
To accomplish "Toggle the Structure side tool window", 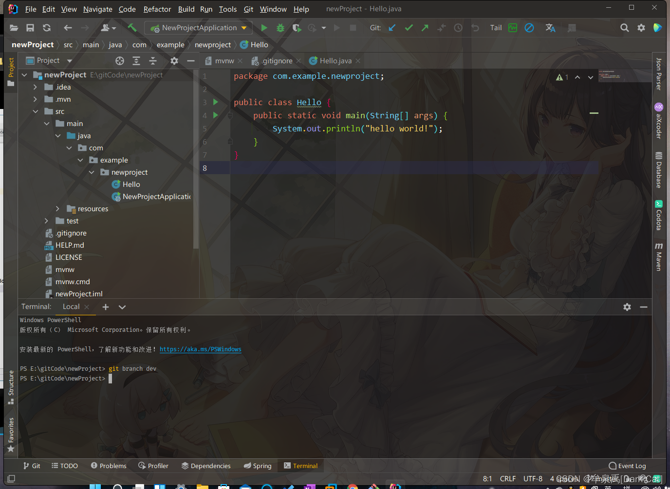I will tap(11, 387).
